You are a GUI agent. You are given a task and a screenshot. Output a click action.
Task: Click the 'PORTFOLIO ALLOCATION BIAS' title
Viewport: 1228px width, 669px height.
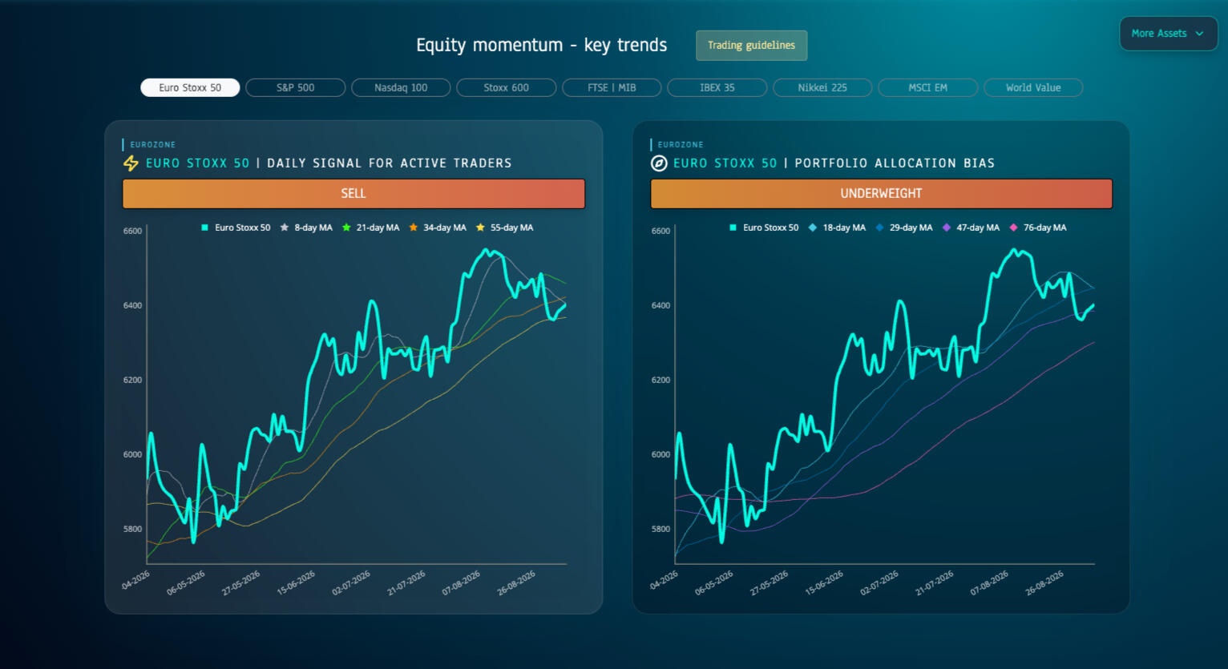895,163
